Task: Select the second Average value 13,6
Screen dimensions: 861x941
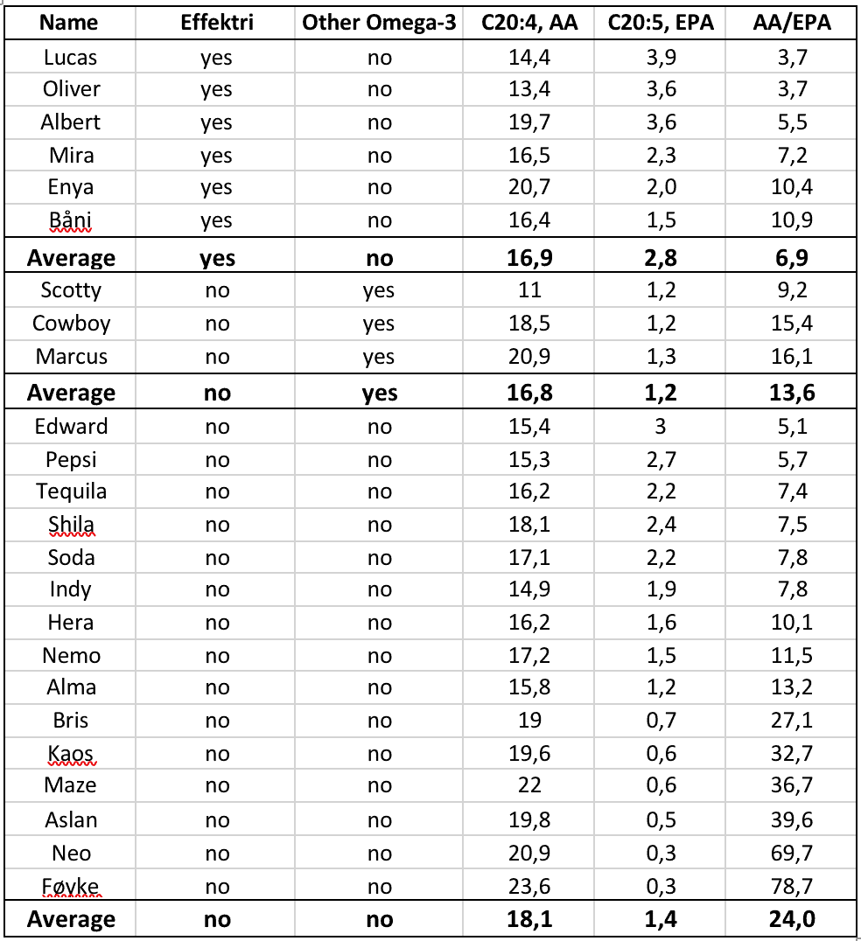Action: [791, 393]
